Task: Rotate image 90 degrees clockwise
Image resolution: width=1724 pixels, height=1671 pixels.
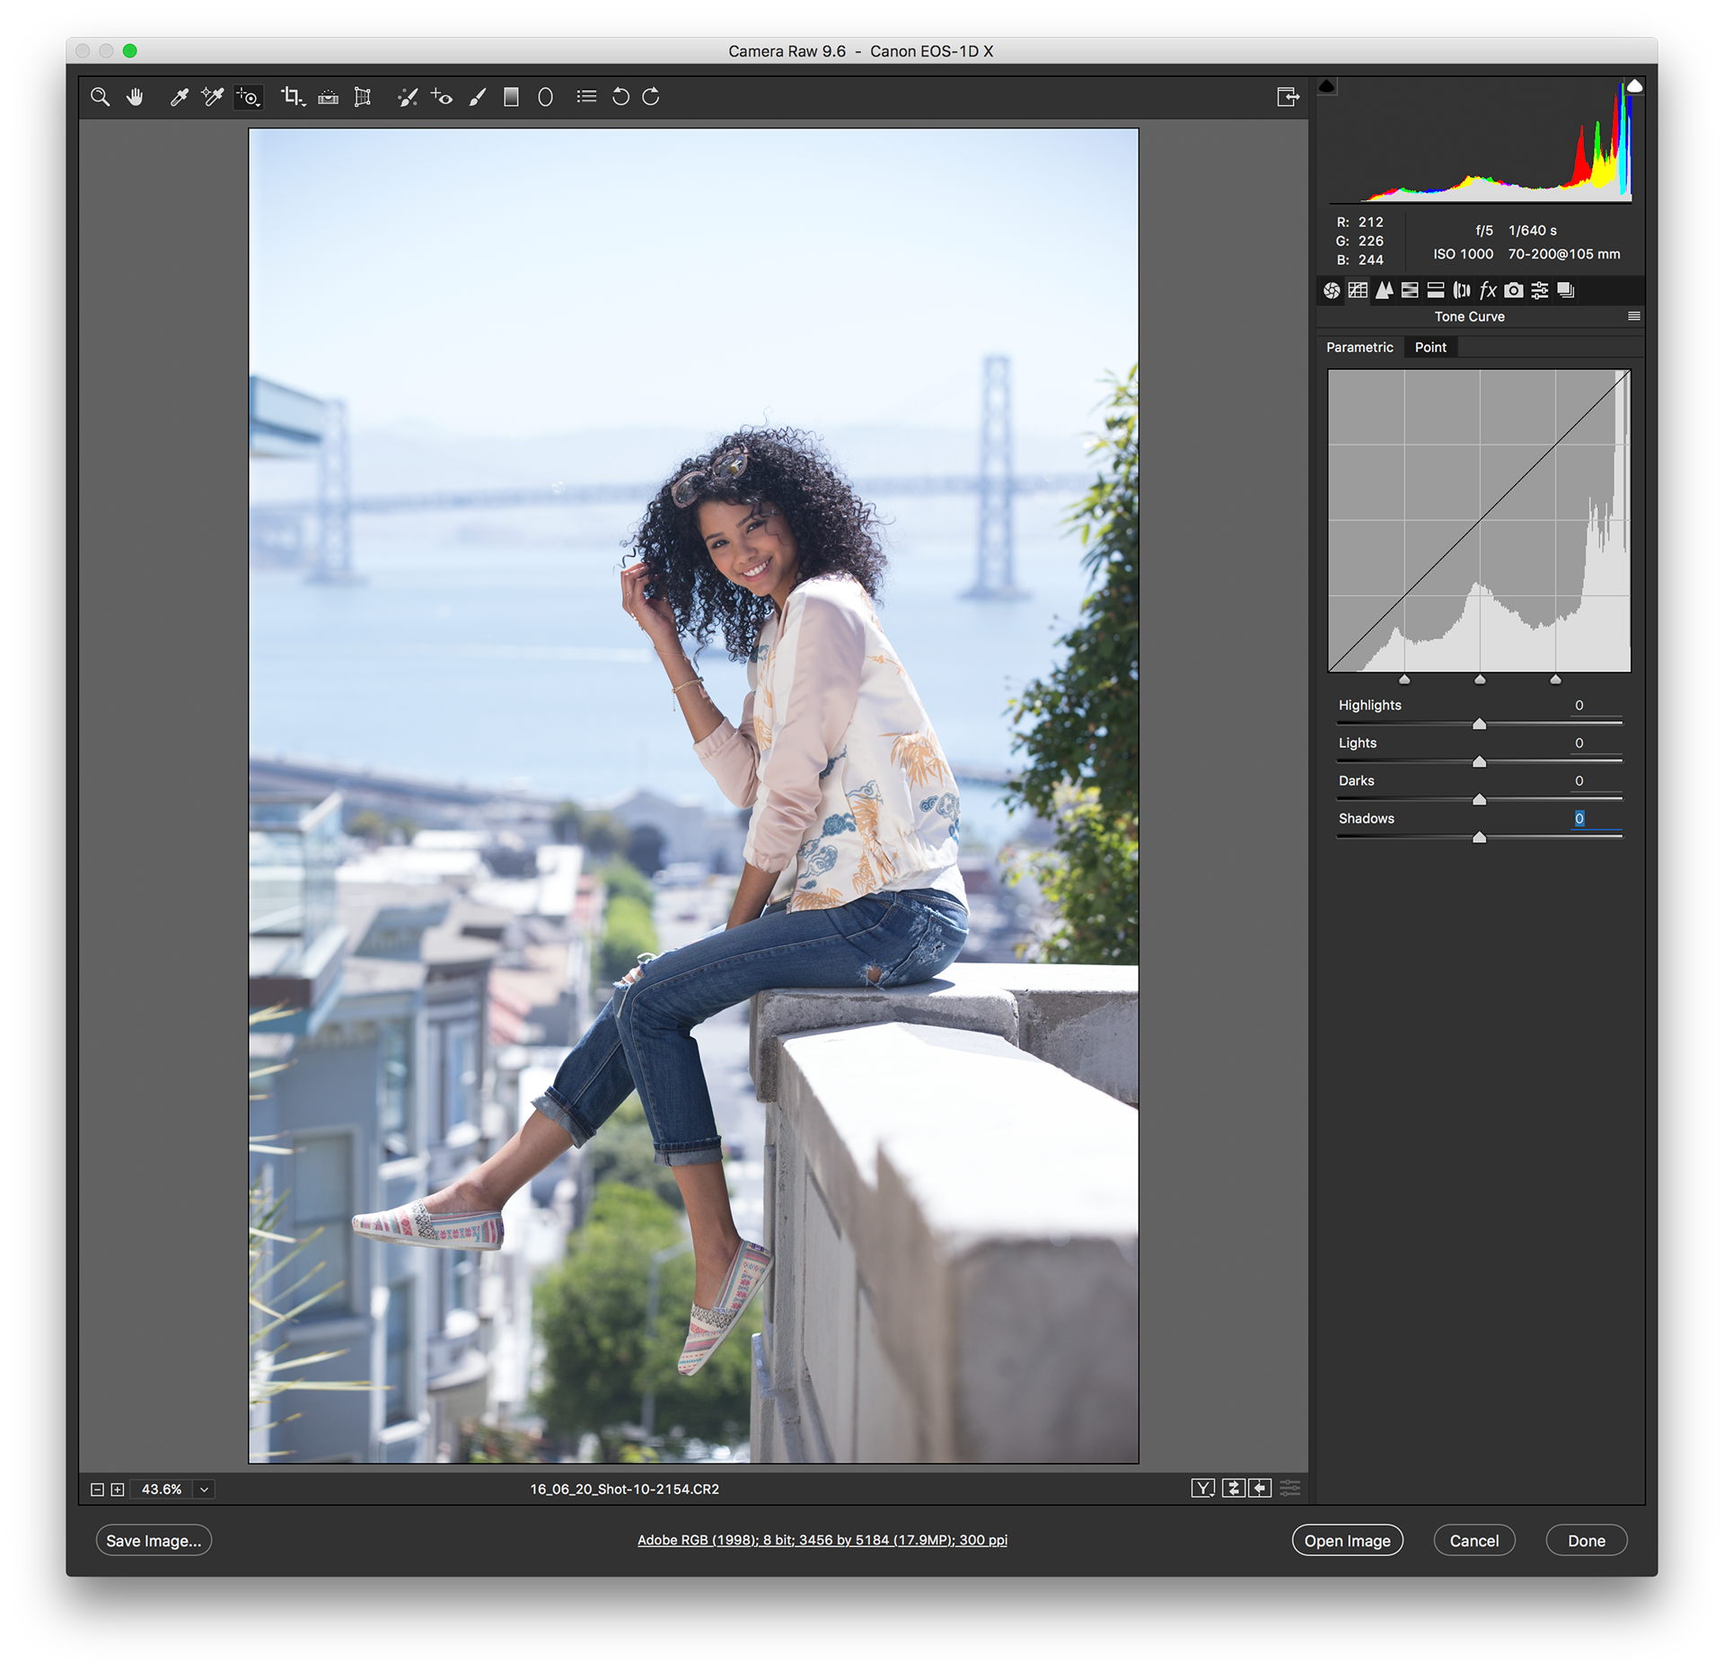Action: [x=652, y=96]
